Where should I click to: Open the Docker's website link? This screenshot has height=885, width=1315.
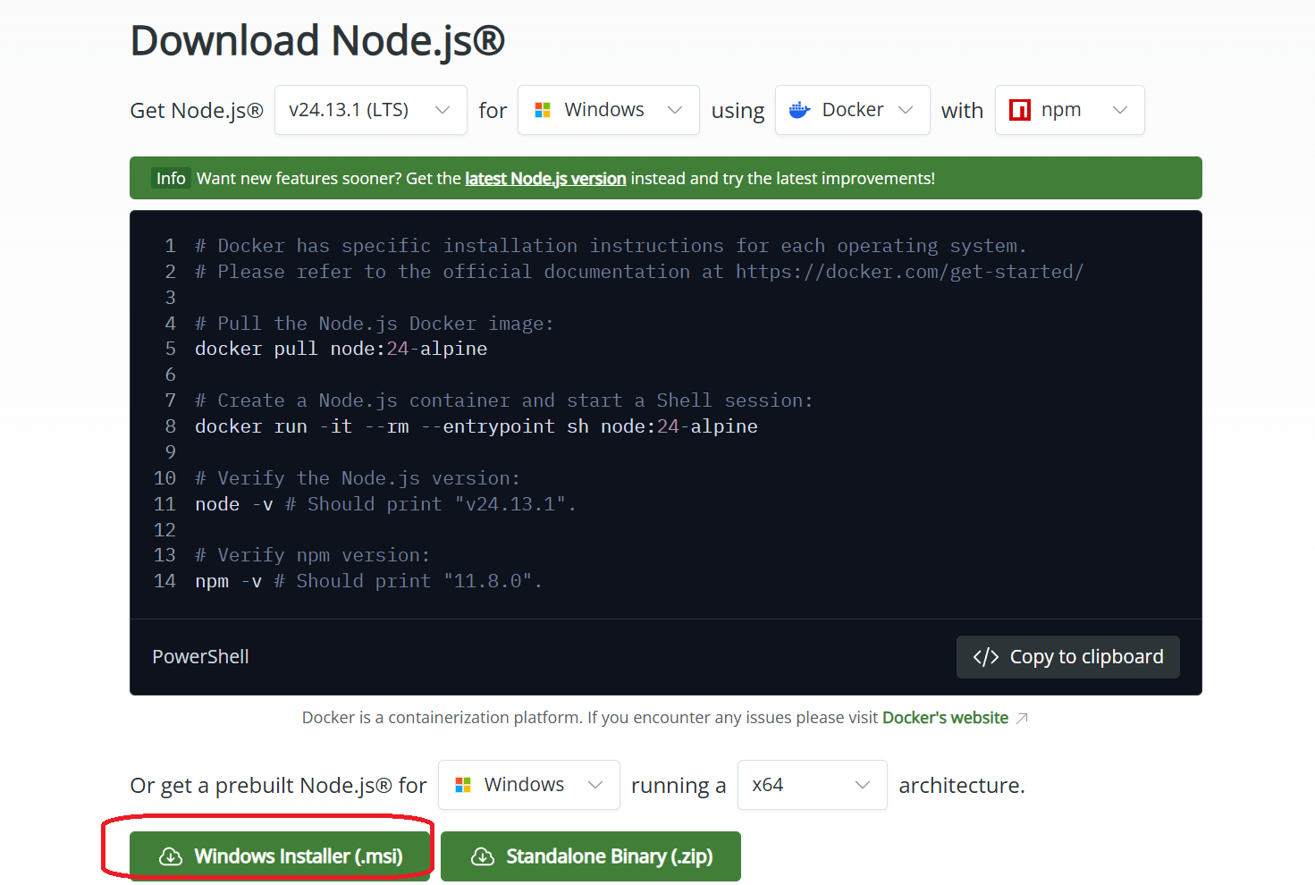coord(945,718)
